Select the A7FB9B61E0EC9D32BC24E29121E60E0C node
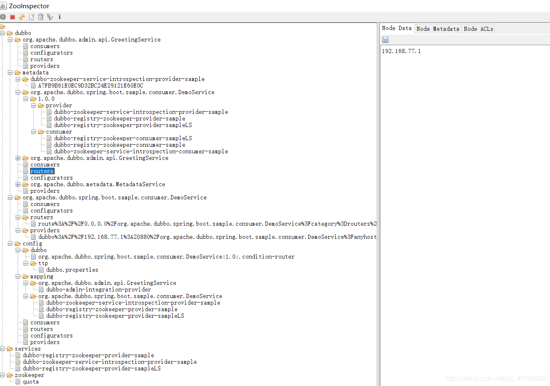The image size is (550, 386). tap(91, 86)
